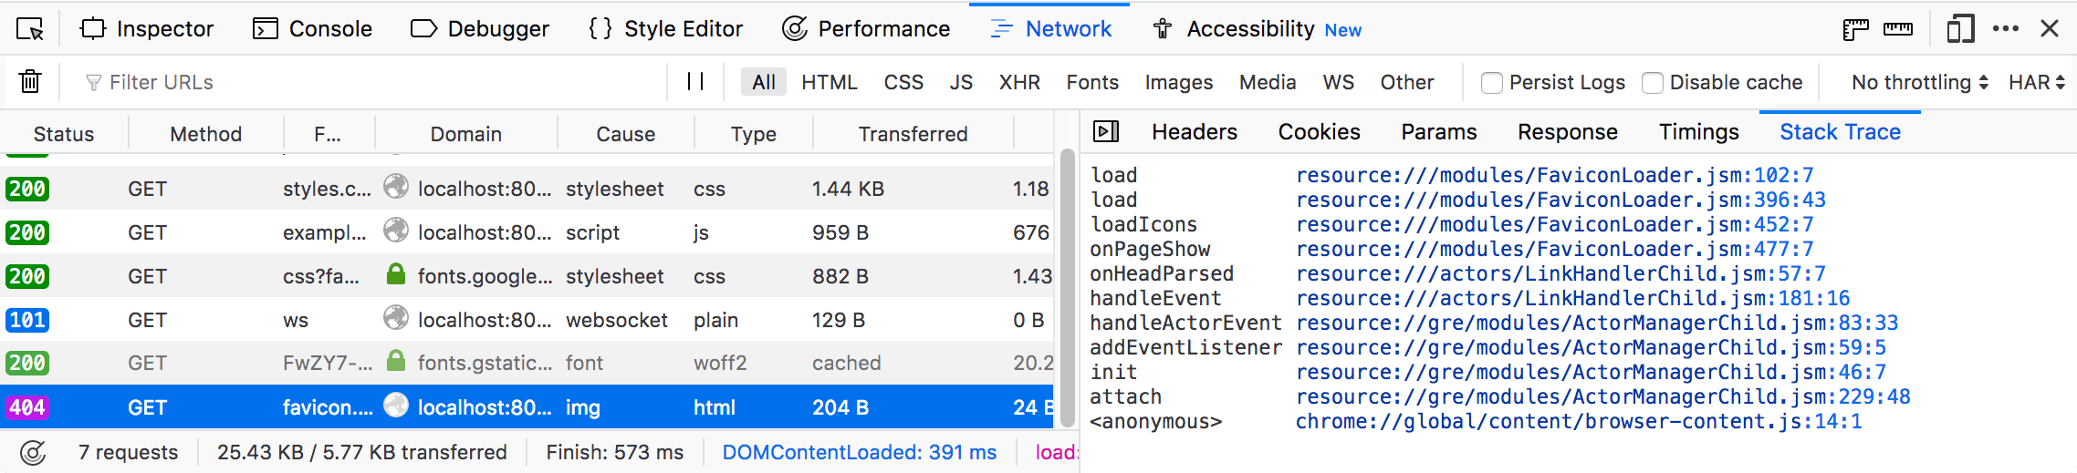Enable Disable cache checkbox

pyautogui.click(x=1653, y=83)
